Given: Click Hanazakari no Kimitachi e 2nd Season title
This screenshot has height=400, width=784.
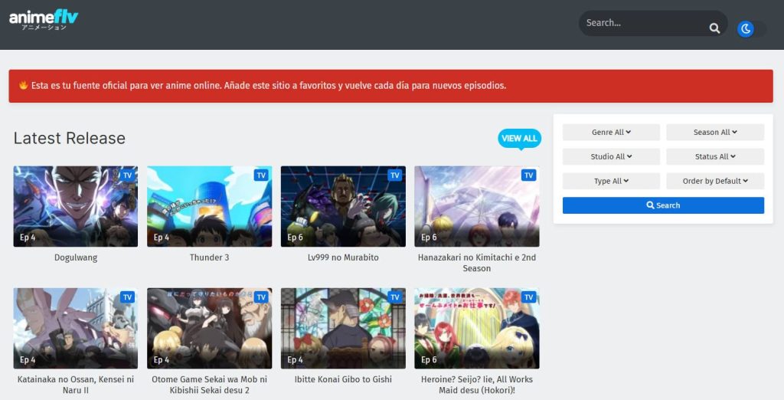Looking at the screenshot, I should (x=477, y=263).
